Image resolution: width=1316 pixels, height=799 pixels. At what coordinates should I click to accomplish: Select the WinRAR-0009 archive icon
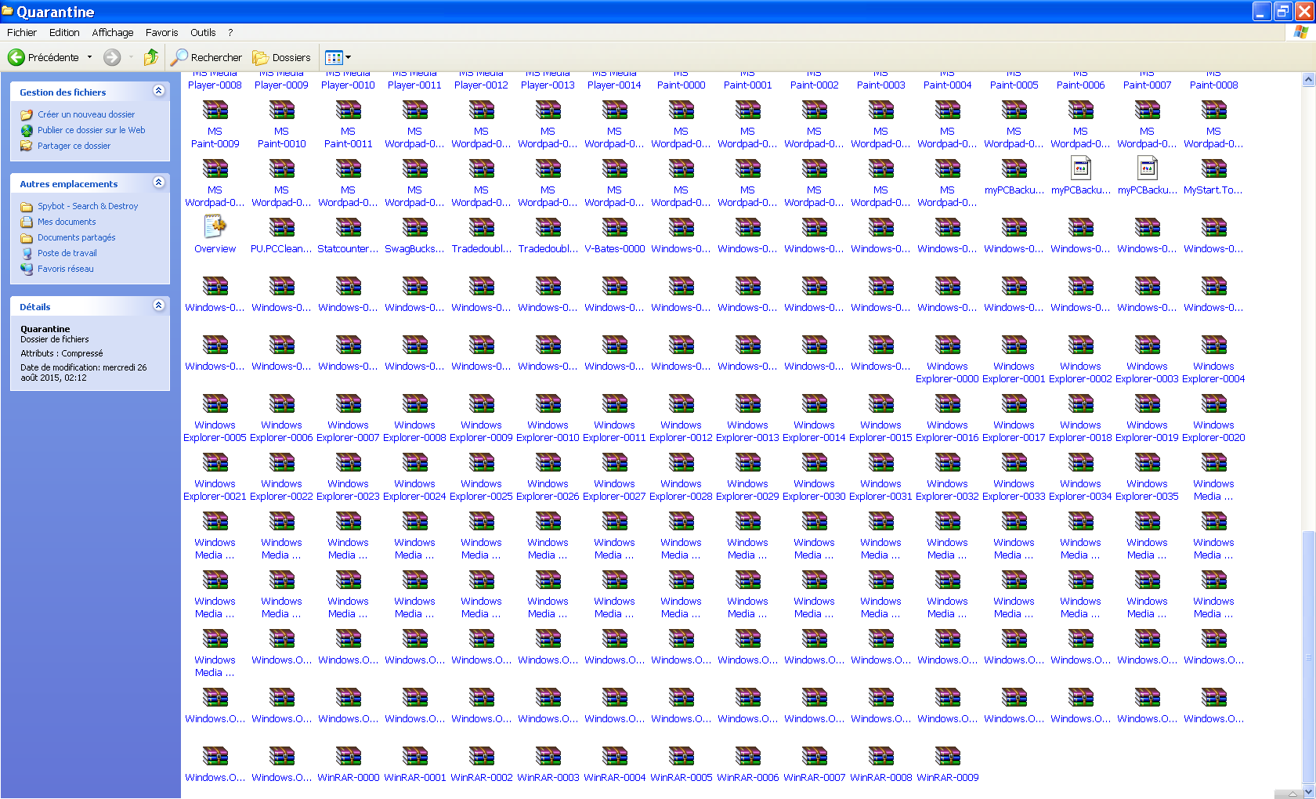point(947,756)
